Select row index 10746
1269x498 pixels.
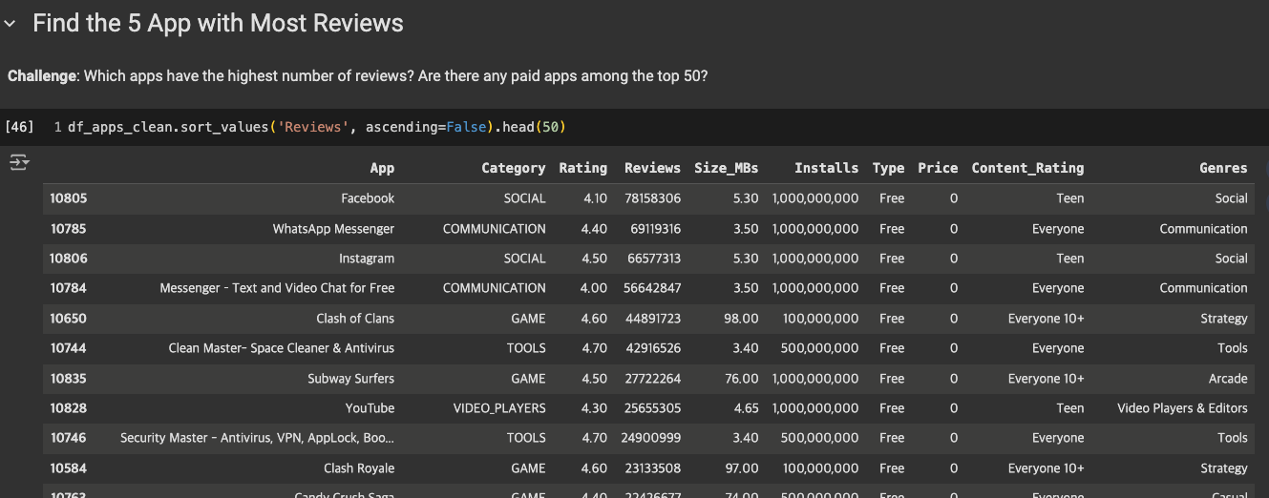pos(69,438)
